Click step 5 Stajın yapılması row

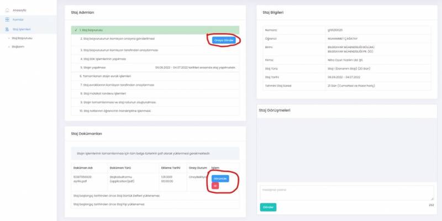[93, 67]
